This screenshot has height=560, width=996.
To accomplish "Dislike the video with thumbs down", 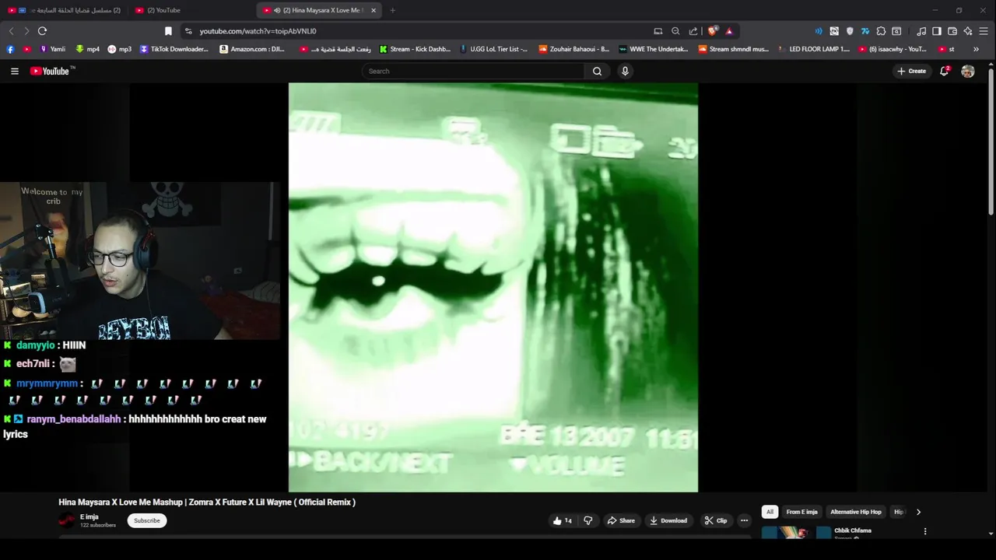I will 588,520.
